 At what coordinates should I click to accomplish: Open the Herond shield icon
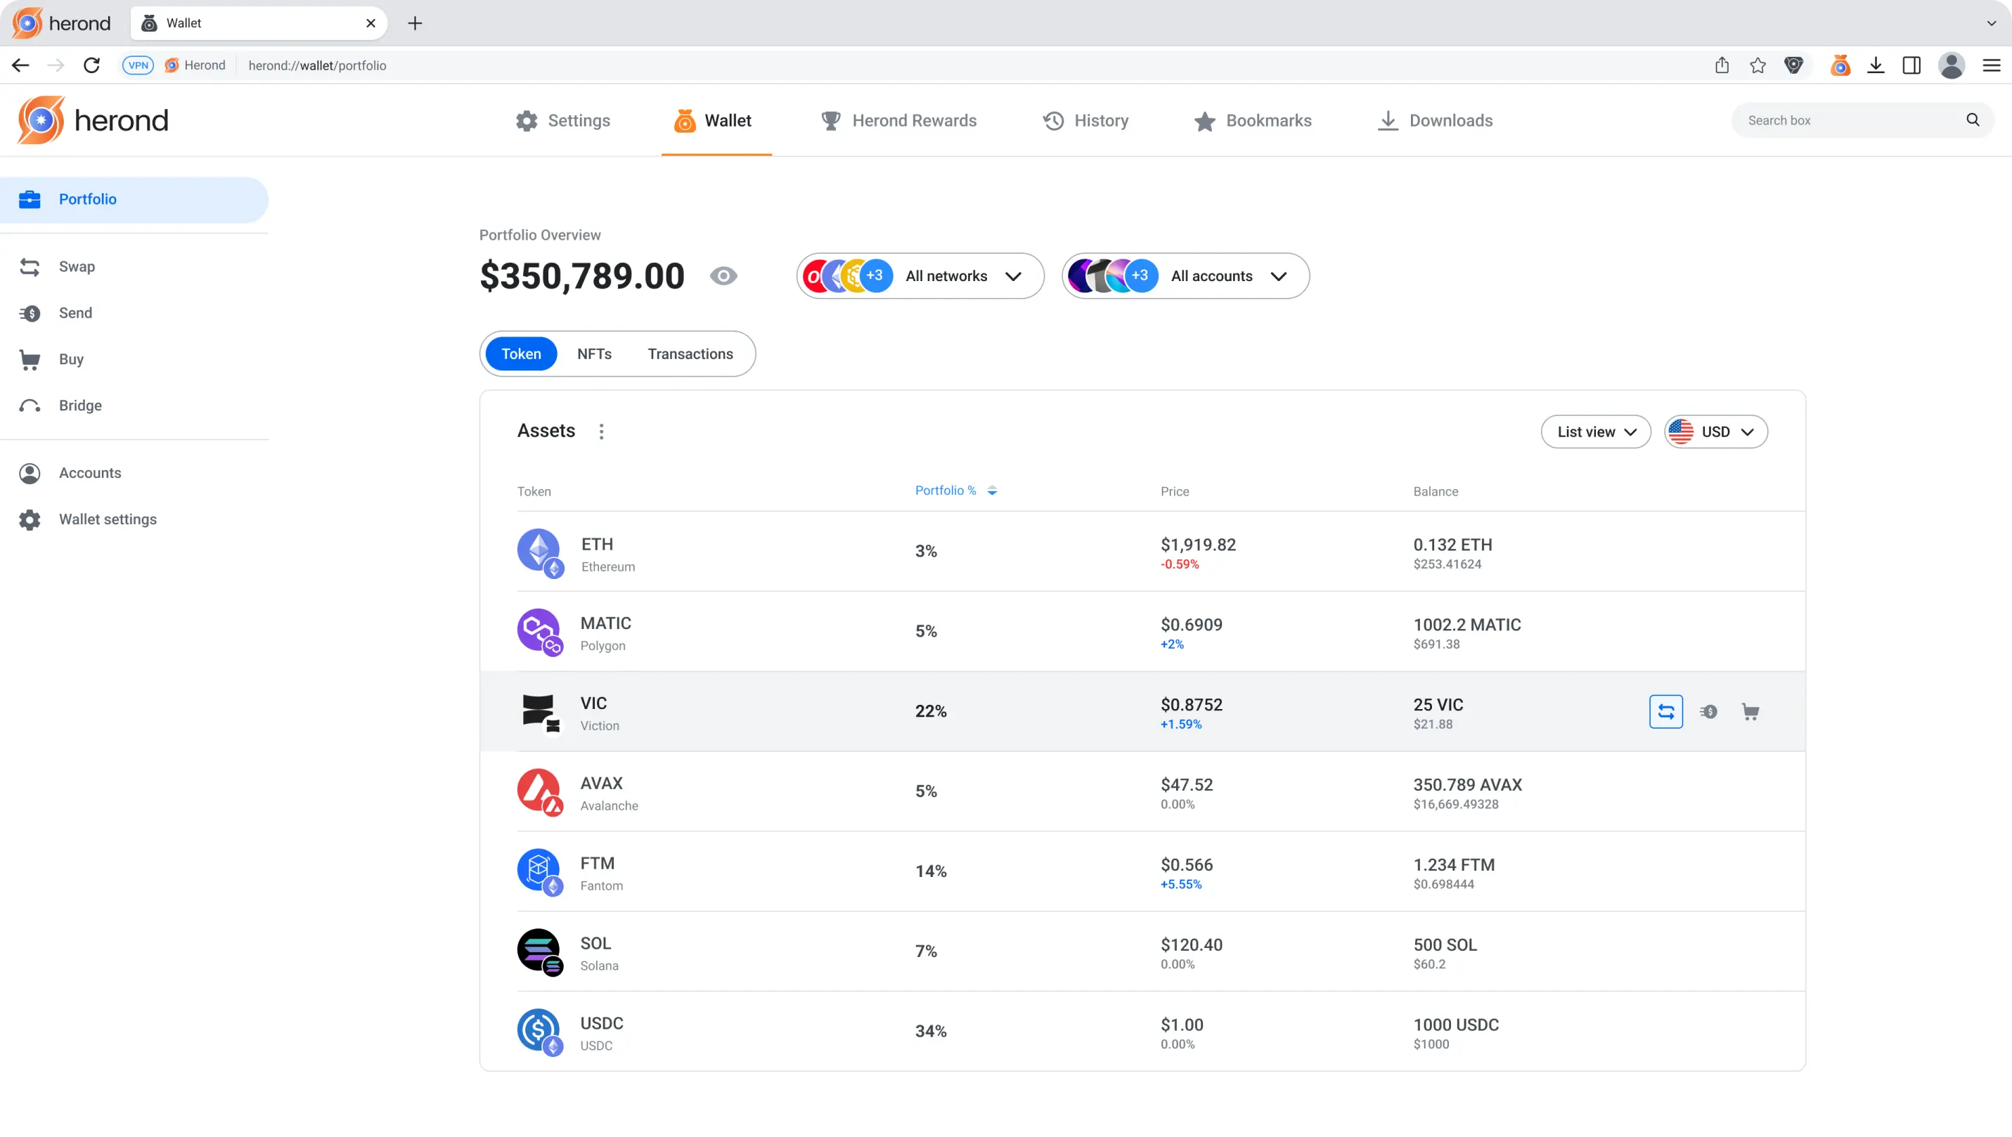click(x=1794, y=65)
